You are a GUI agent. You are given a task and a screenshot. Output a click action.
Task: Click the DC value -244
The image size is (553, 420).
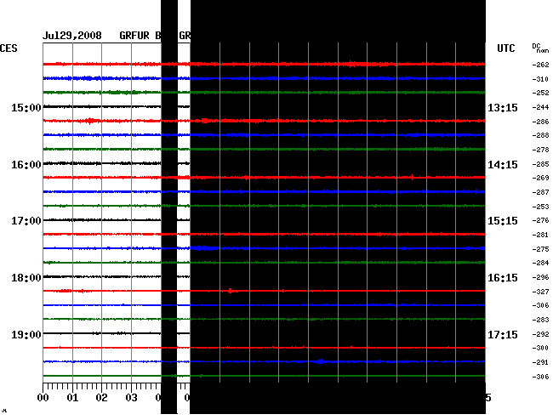(x=540, y=107)
